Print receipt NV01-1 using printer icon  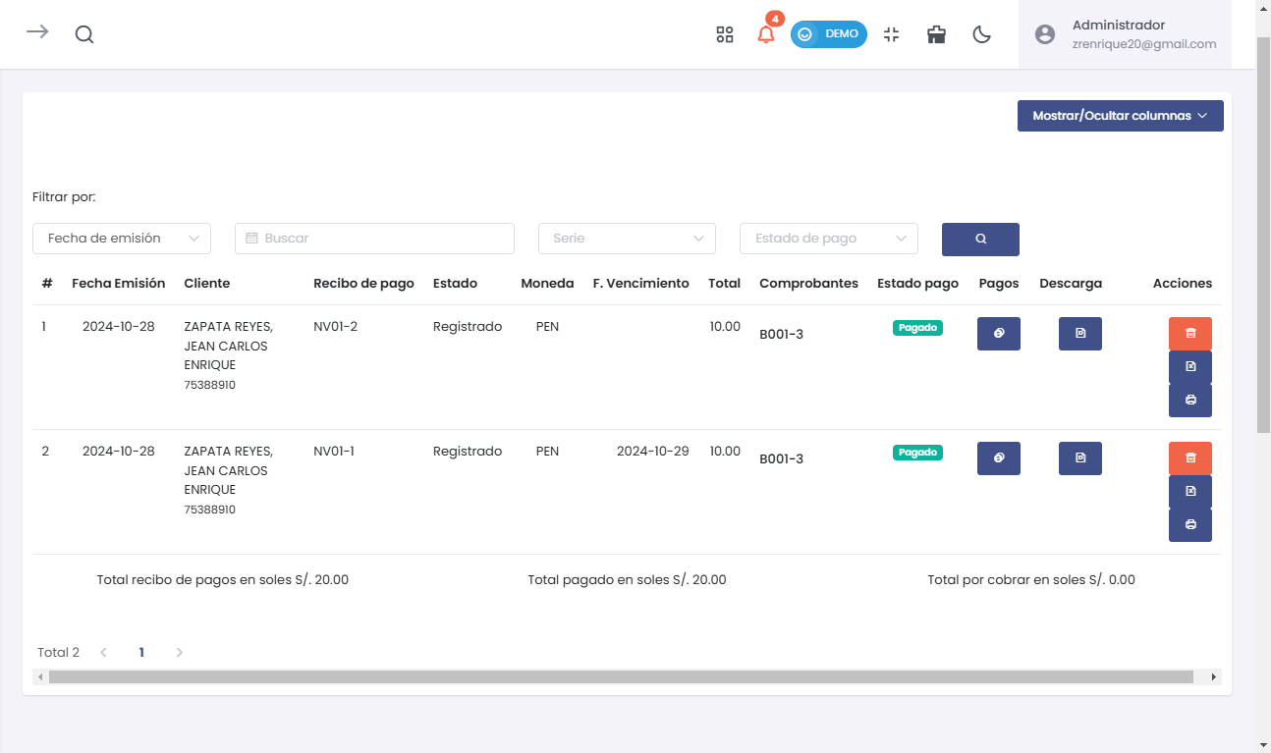pos(1189,525)
